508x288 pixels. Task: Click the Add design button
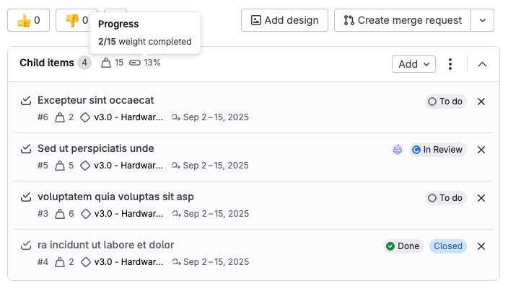coord(284,20)
